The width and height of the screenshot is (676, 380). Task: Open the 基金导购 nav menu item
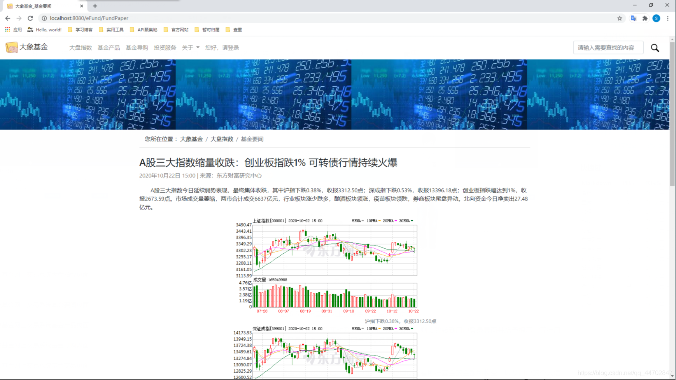[x=137, y=47]
